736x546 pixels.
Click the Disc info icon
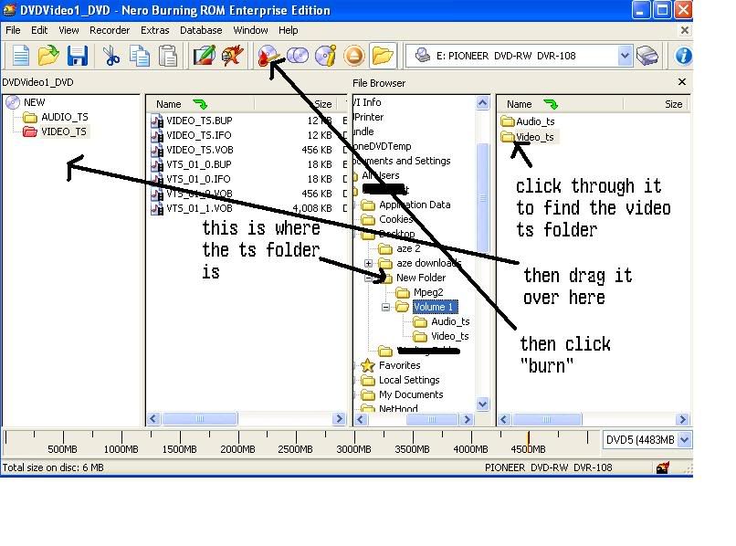point(326,56)
